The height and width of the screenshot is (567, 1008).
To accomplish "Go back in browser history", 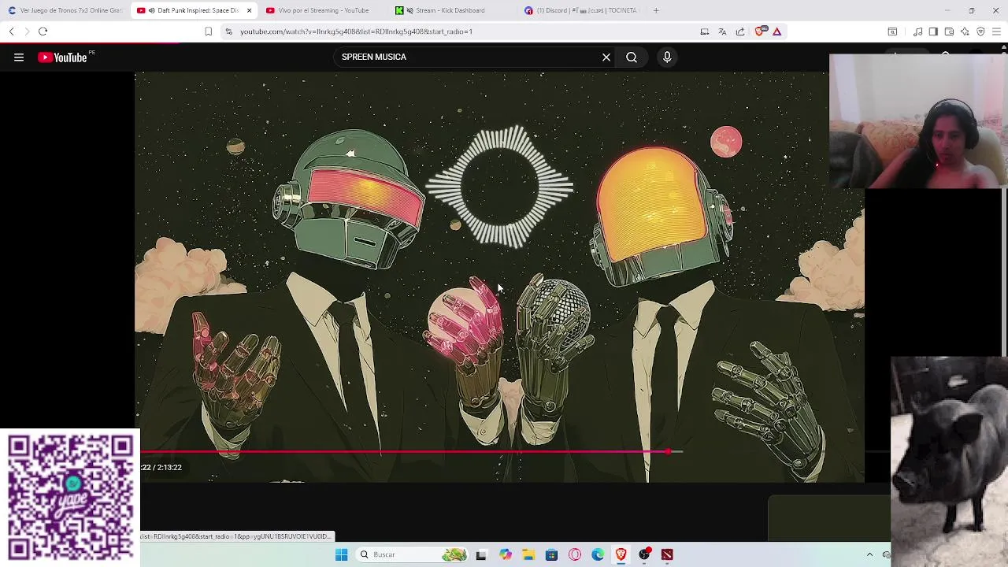I will (x=11, y=31).
